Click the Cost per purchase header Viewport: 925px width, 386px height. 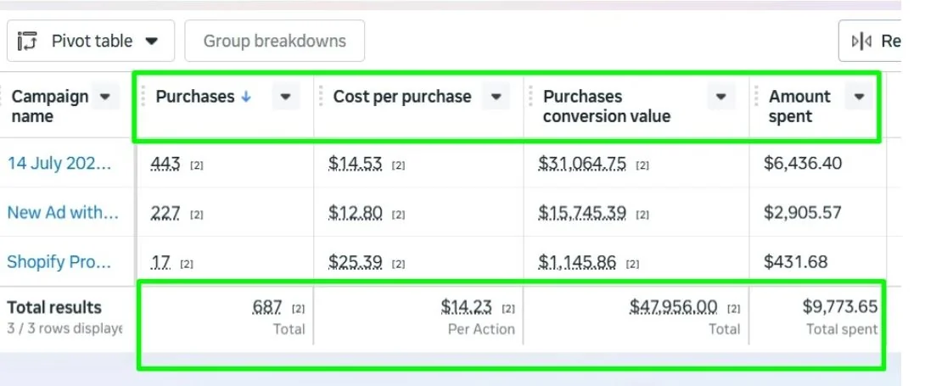(401, 97)
